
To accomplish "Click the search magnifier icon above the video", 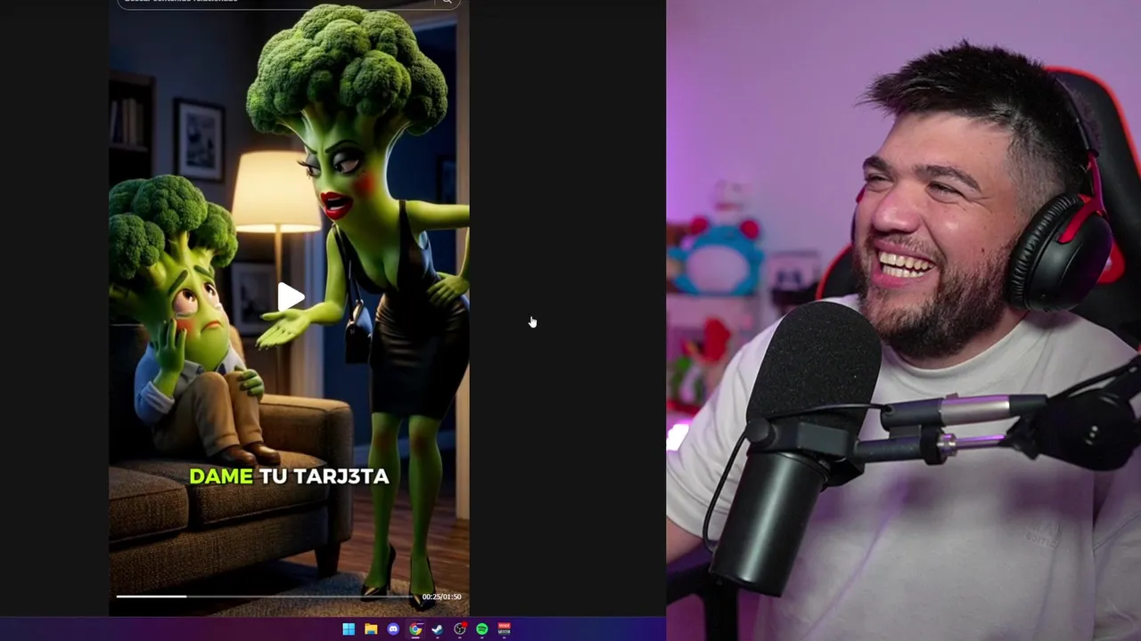I will (x=447, y=2).
